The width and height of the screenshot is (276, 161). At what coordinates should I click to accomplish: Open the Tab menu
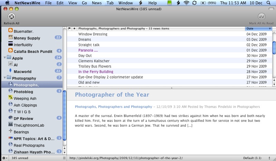pyautogui.click(x=110, y=3)
